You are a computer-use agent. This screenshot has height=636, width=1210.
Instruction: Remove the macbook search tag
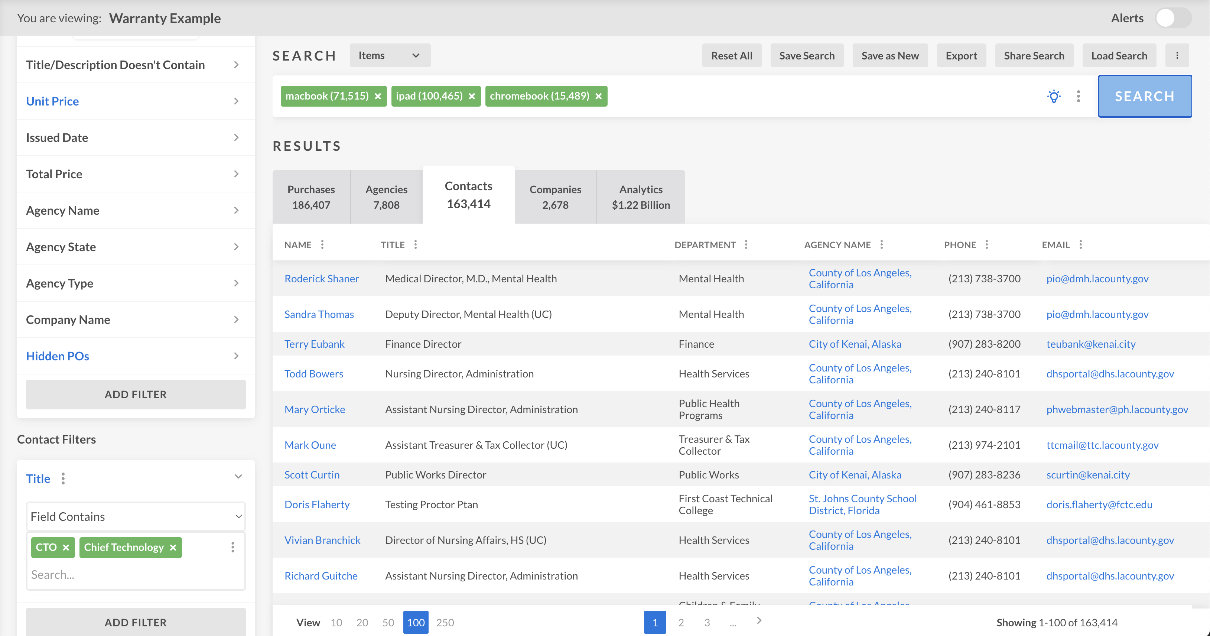coord(378,96)
